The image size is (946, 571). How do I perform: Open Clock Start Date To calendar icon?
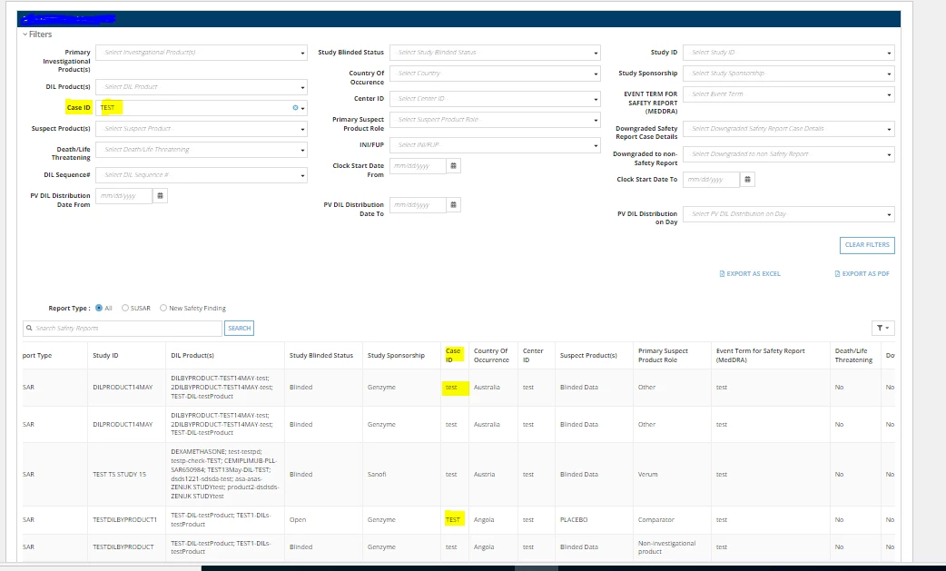click(747, 180)
